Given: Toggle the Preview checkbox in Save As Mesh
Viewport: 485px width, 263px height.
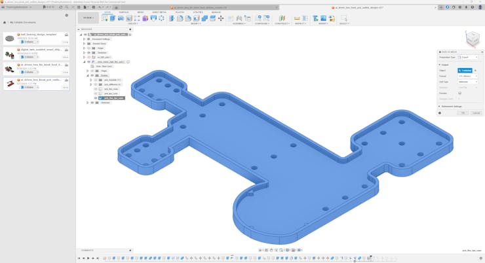Looking at the screenshot, I should (x=460, y=93).
